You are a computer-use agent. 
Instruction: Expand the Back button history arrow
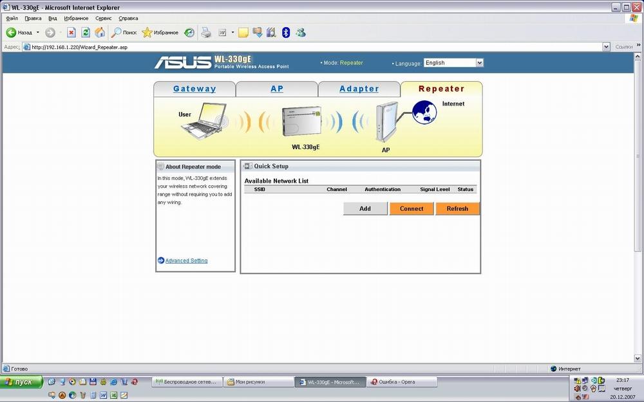point(37,32)
